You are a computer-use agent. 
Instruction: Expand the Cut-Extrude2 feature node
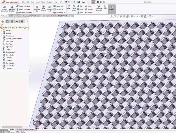[1, 63]
